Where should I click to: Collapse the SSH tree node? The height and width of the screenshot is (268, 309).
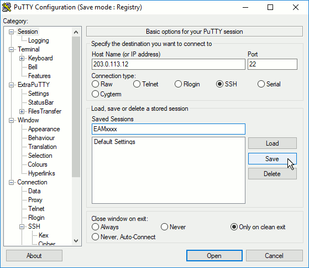(22, 226)
